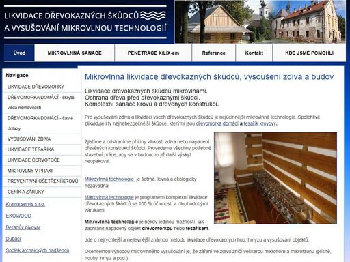
Task: Click the main page heading Mikrovlnná likvidace
Action: tap(209, 77)
